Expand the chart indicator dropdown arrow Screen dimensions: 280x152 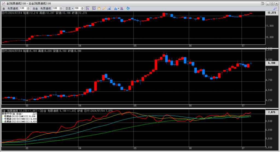[118, 8]
